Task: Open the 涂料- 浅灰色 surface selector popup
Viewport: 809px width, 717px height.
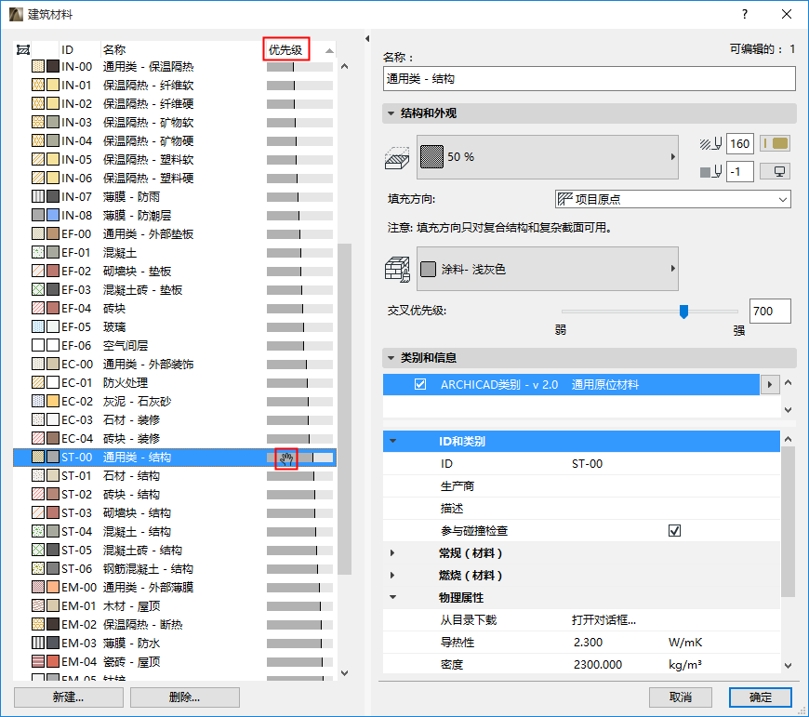Action: pos(548,269)
